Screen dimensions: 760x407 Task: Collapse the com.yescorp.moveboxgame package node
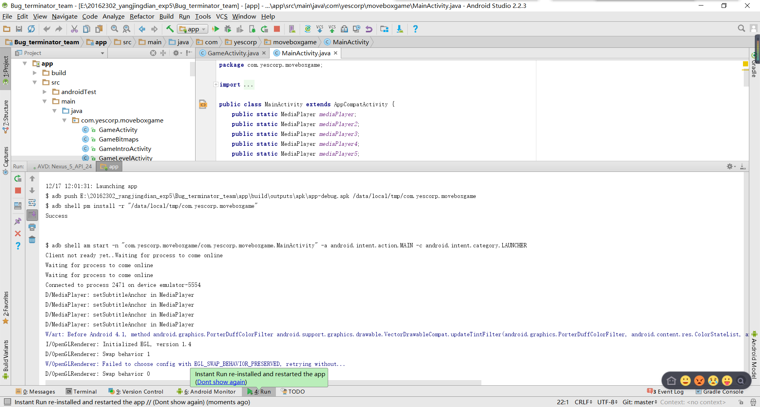click(x=65, y=120)
